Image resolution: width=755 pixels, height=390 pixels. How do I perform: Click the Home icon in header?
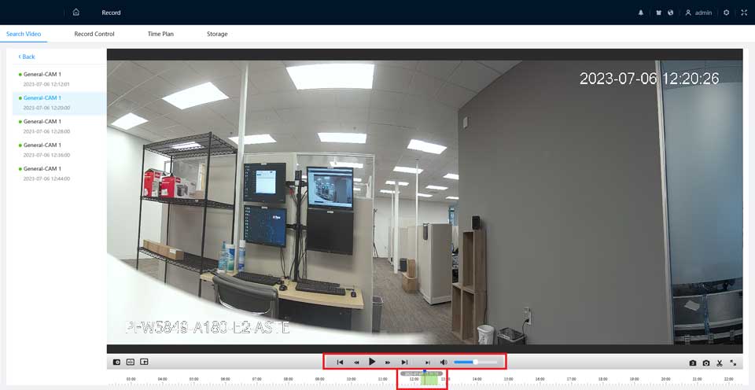(75, 13)
